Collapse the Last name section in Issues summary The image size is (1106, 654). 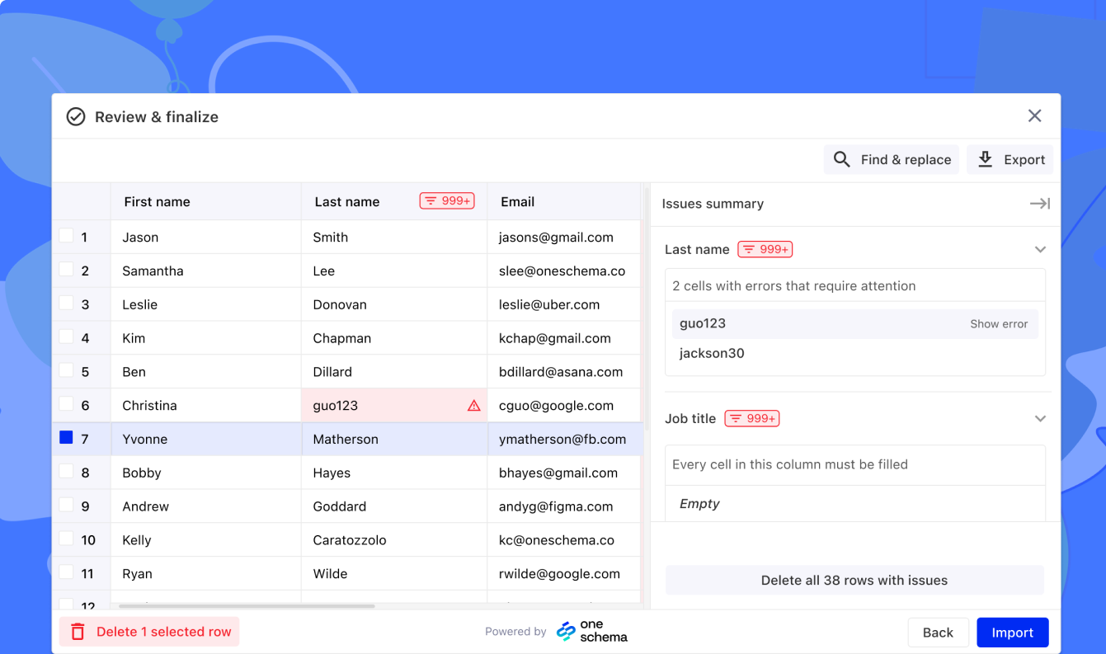1039,248
